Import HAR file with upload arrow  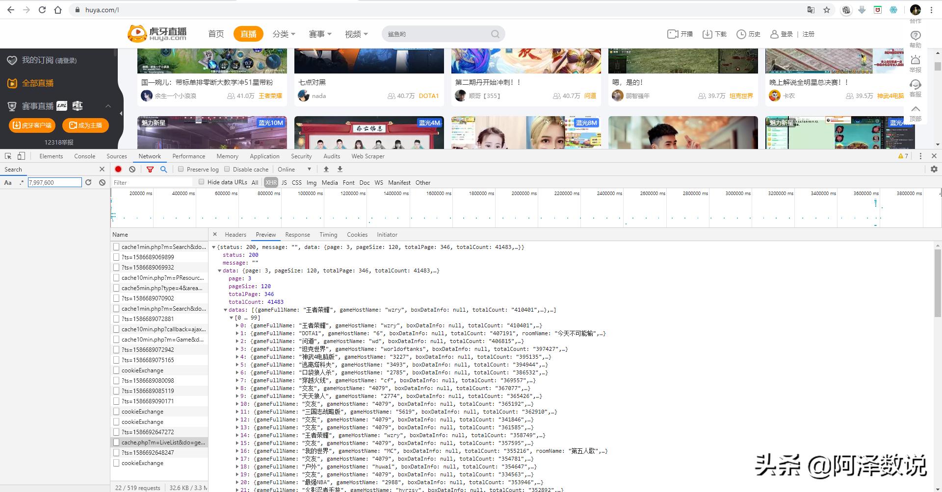click(326, 169)
